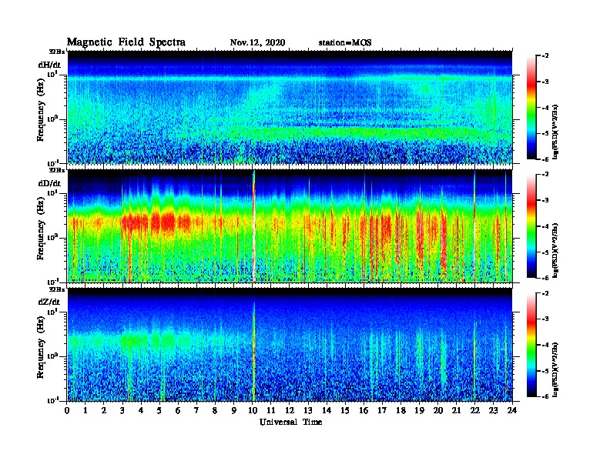The image size is (610, 471).
Task: Click the "-5" tick on dD/dt color bar
Action: tap(545, 252)
